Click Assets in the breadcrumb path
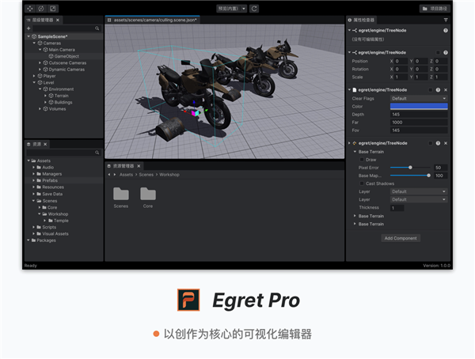The height and width of the screenshot is (359, 475). [x=126, y=175]
